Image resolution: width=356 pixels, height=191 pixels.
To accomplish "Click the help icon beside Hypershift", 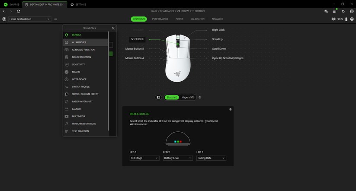I will pyautogui.click(x=200, y=98).
